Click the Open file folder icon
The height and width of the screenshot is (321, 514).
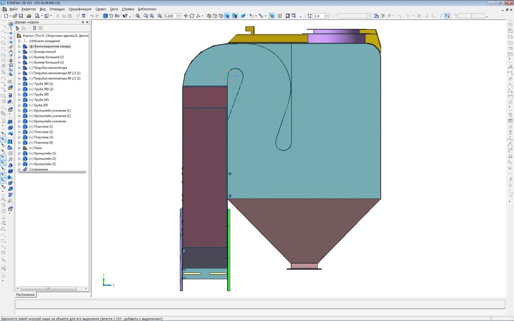pos(15,16)
